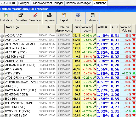Screen dimensions: 136x117
Task: Sort by Nom (Rga) column header
Action: click(x=21, y=29)
